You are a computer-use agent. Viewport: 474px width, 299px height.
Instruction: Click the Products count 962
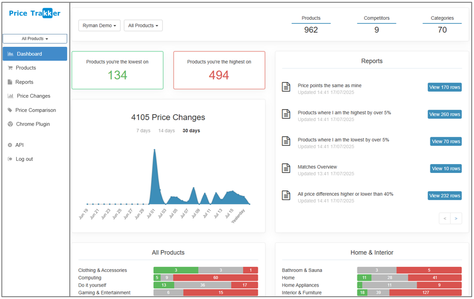click(311, 30)
